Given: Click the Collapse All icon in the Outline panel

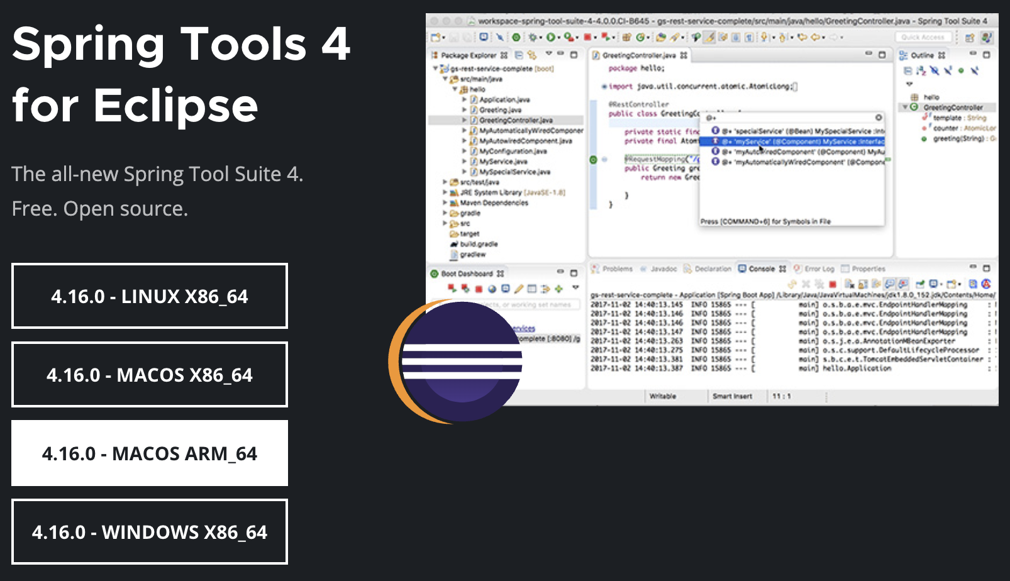Looking at the screenshot, I should pyautogui.click(x=908, y=70).
